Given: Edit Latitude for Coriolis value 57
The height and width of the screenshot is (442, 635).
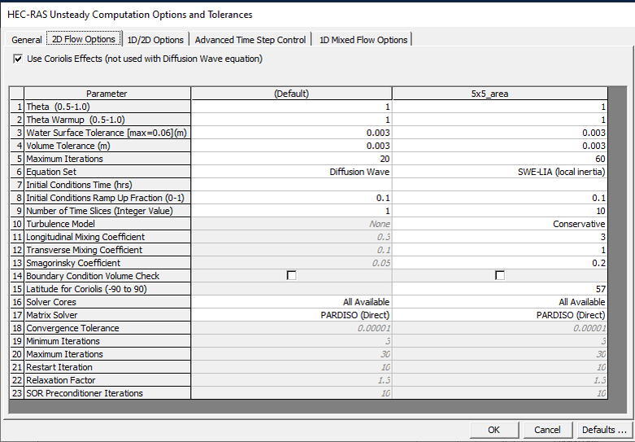Looking at the screenshot, I should coord(500,289).
